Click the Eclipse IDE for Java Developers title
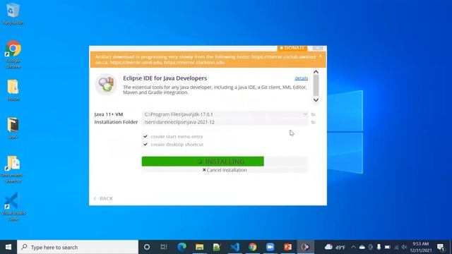Image resolution: width=452 pixels, height=254 pixels. click(x=165, y=78)
